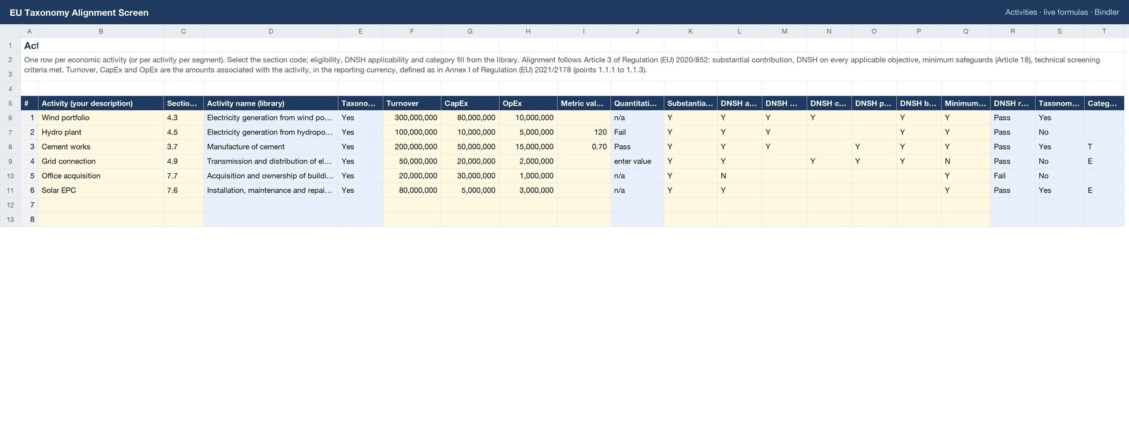Click the metric value 0.70 cell
This screenshot has height=436, width=1129.
[584, 147]
